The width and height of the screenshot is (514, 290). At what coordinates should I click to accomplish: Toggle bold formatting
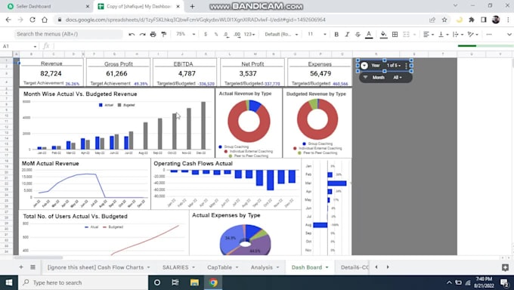[x=336, y=35]
